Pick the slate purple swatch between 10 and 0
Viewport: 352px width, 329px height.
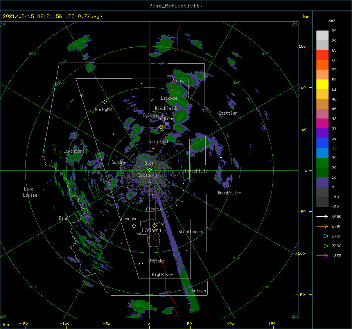(x=322, y=182)
